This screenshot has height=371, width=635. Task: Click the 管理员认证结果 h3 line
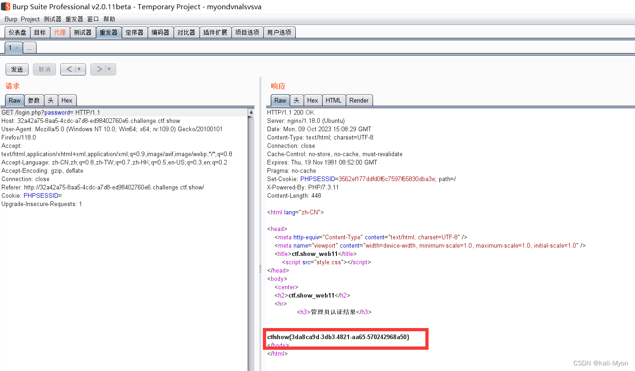pyautogui.click(x=334, y=312)
